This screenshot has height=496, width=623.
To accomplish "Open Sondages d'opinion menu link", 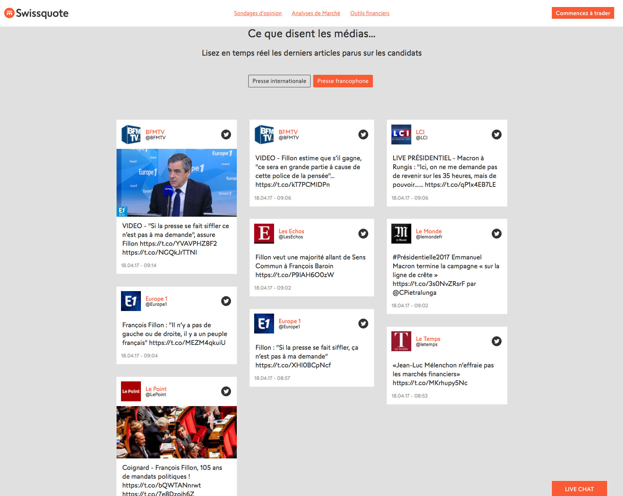I will [x=257, y=13].
